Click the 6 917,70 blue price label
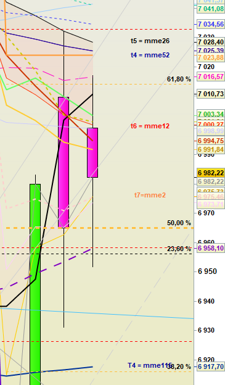Image resolution: width=225 pixels, height=385 pixels. point(211,366)
